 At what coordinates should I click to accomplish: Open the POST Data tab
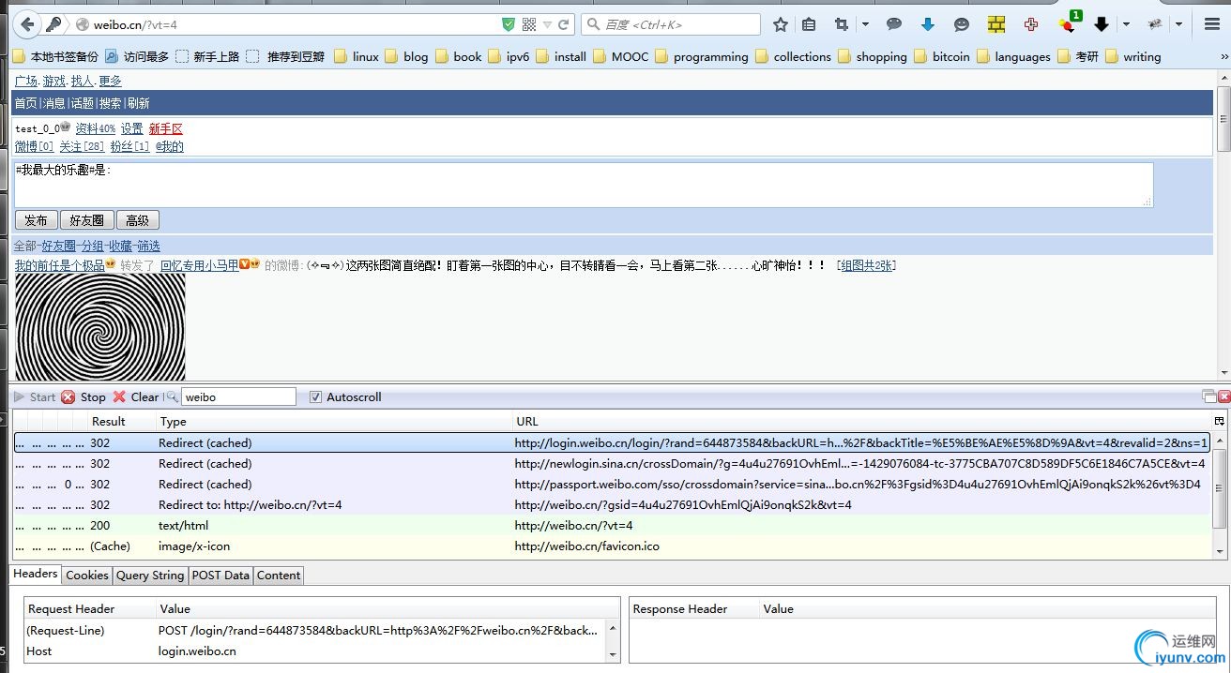(x=220, y=576)
